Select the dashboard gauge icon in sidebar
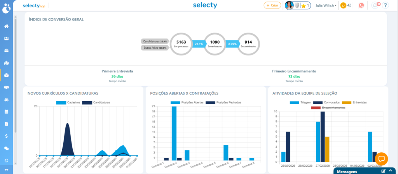The image size is (398, 174). click(6, 75)
